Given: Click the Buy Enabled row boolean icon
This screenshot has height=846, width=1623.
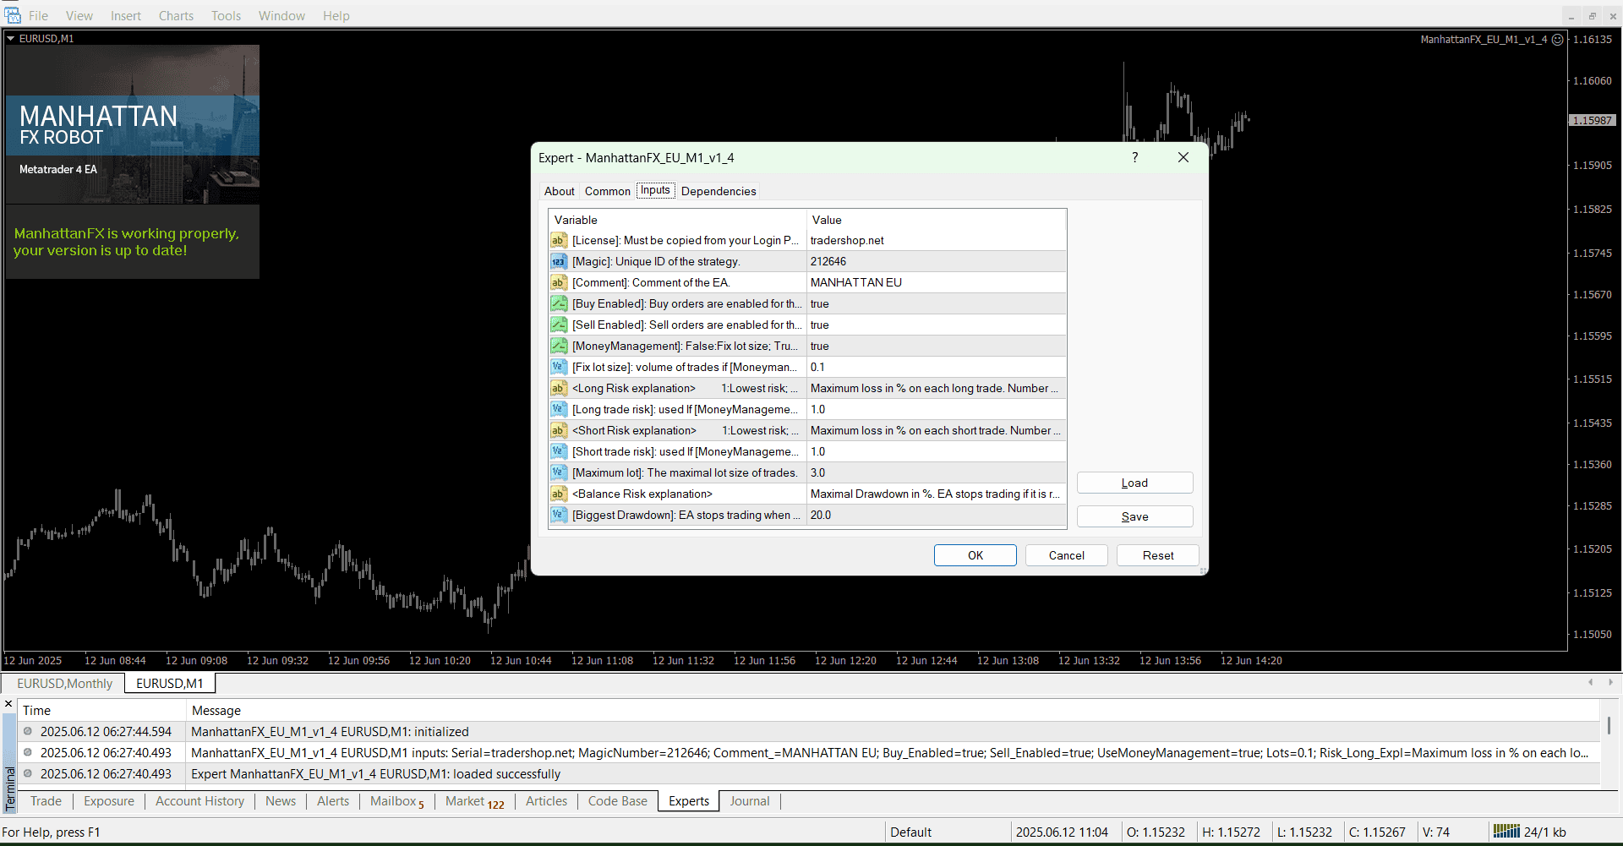Looking at the screenshot, I should click(x=559, y=303).
